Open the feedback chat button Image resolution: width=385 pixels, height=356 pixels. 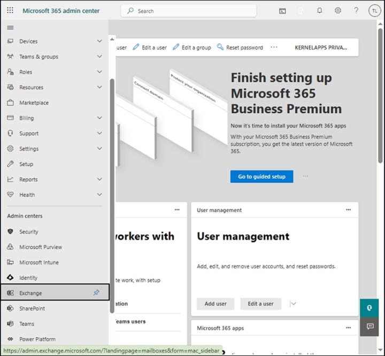369,327
